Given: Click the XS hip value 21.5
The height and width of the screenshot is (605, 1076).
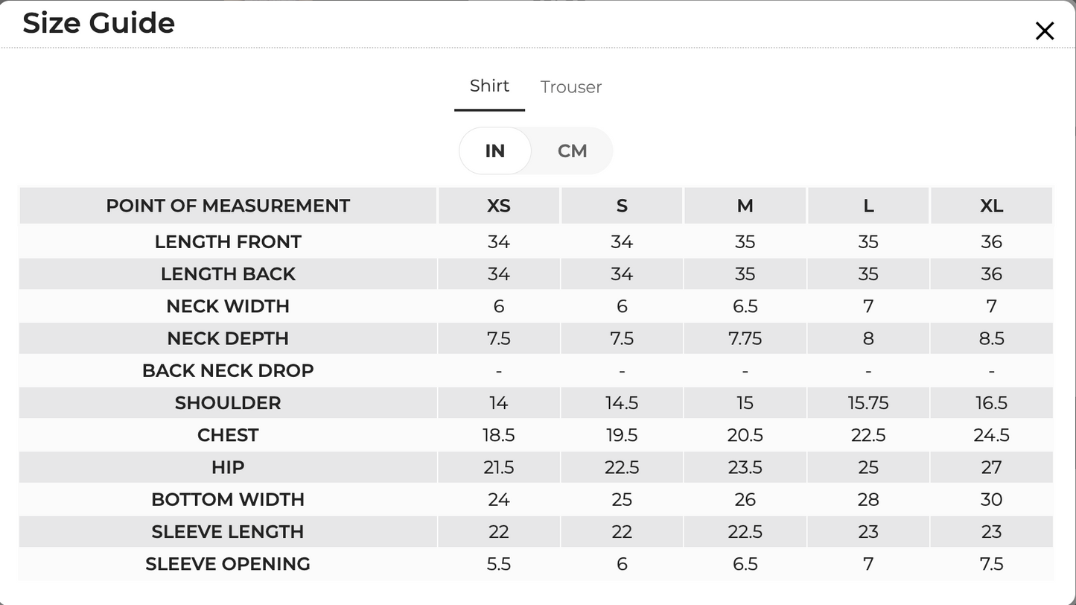Looking at the screenshot, I should [499, 467].
